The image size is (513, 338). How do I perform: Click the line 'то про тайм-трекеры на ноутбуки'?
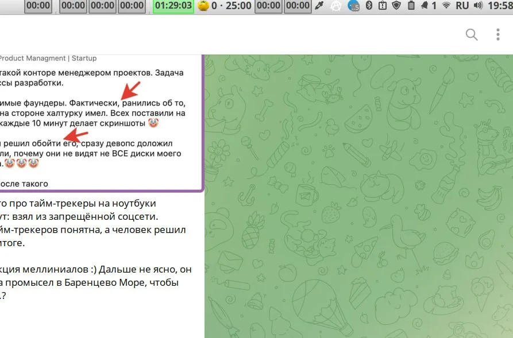tap(78, 203)
